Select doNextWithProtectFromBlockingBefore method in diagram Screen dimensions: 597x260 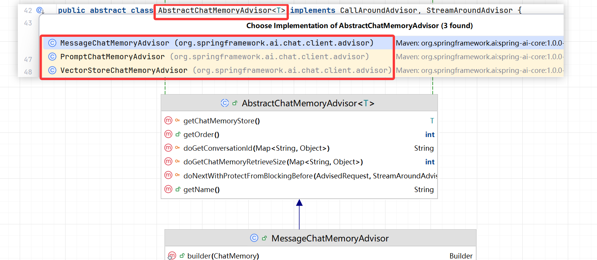(x=299, y=176)
